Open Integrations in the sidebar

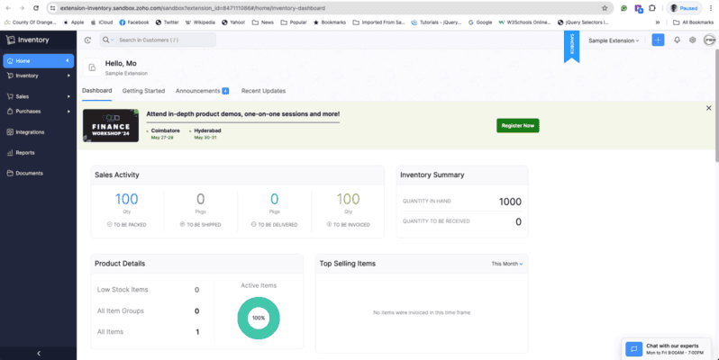coord(30,131)
